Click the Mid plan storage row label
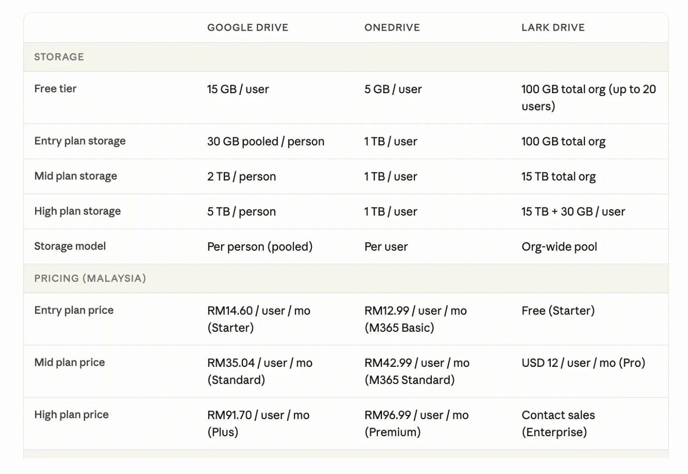 coord(76,176)
